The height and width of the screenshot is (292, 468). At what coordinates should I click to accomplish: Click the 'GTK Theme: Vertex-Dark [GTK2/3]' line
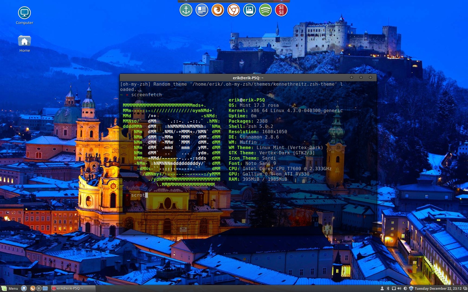coord(272,153)
